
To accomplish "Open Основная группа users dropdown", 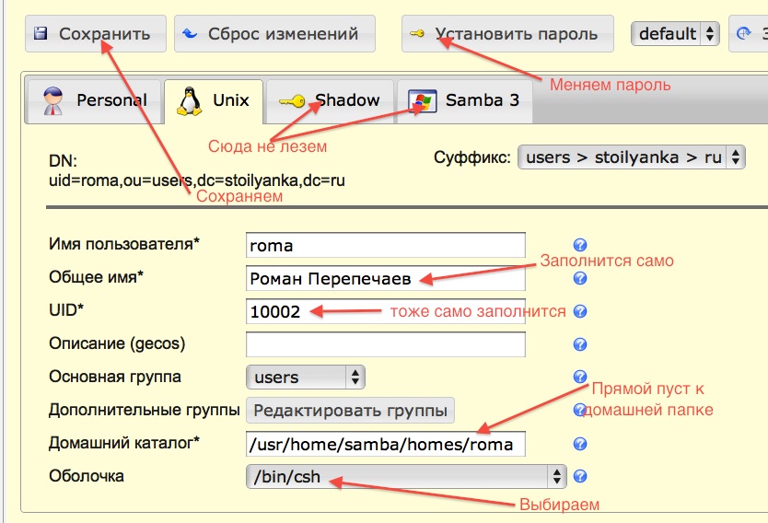I will [x=305, y=378].
